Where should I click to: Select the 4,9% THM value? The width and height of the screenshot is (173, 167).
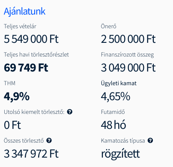(17, 97)
